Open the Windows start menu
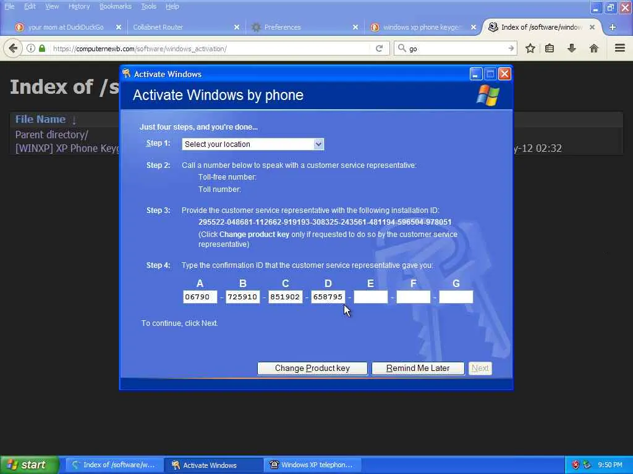Screen dimensions: 633x474 pos(30,465)
